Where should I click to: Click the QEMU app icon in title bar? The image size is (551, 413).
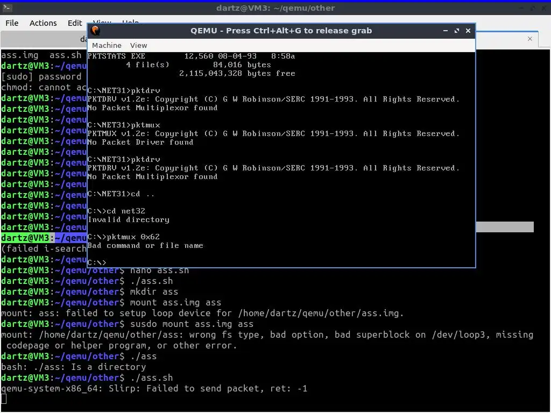click(x=95, y=31)
